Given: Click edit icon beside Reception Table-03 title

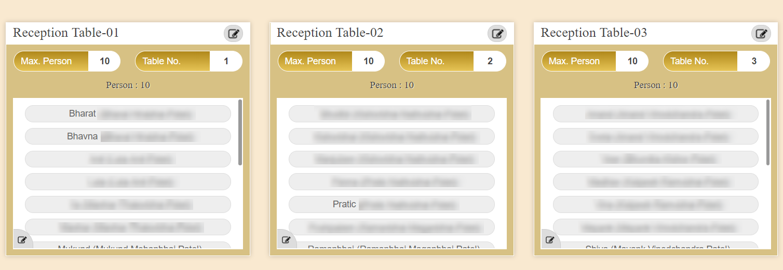Looking at the screenshot, I should [761, 34].
